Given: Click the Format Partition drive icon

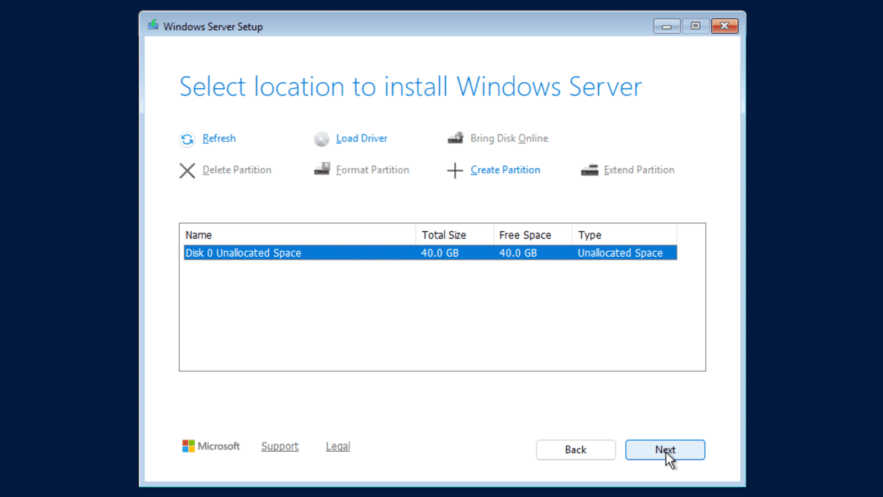Looking at the screenshot, I should tap(322, 169).
